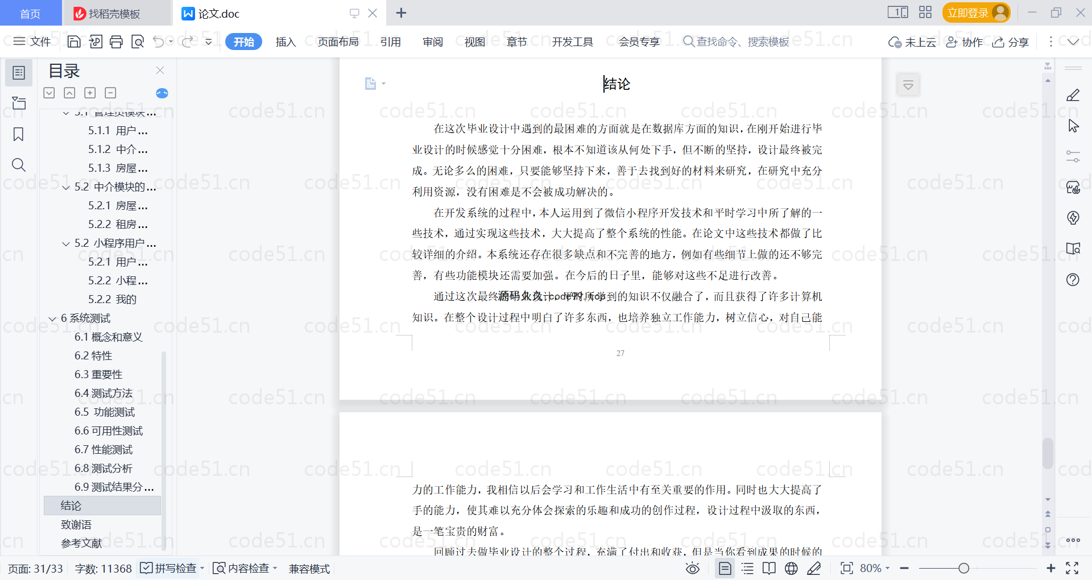1092x580 pixels.
Task: Expand the ribbon chevron at top right
Action: coord(1073,42)
